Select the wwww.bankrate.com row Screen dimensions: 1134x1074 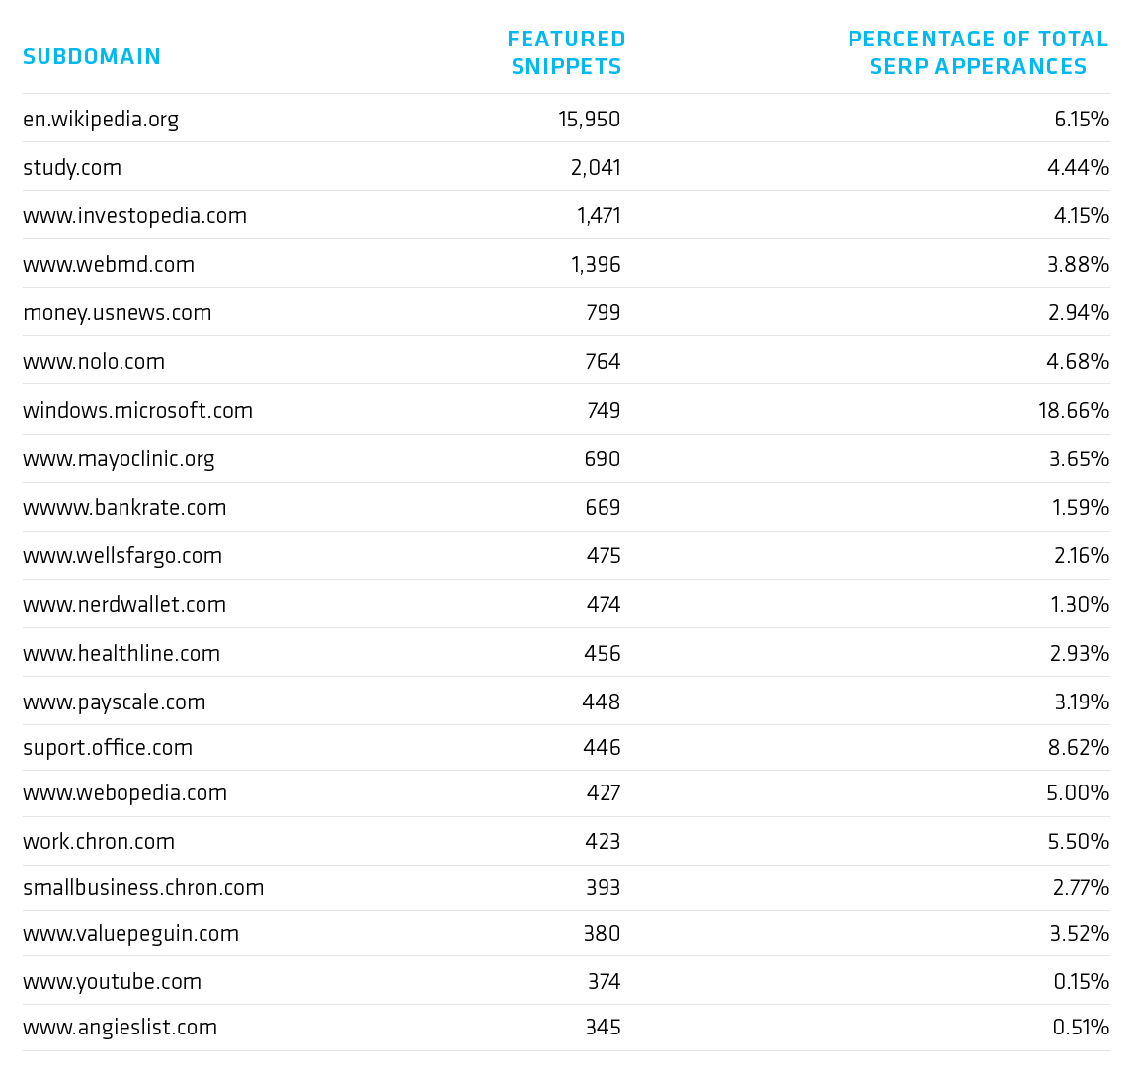point(566,507)
